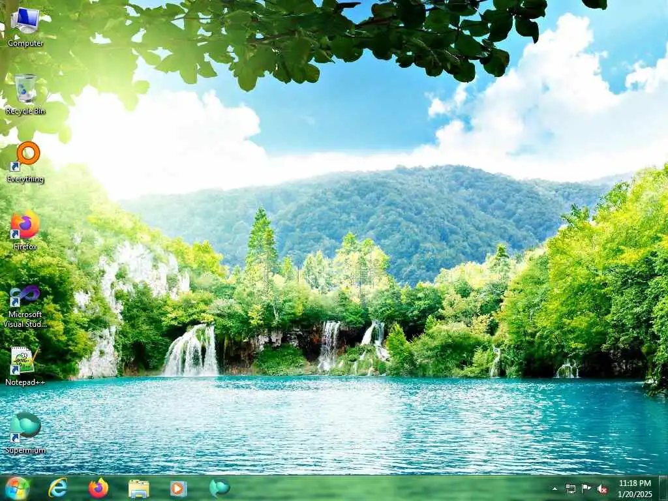Screen dimensions: 668x501
Task: Select the Firefox desktop shortcut
Action: pyautogui.click(x=25, y=230)
